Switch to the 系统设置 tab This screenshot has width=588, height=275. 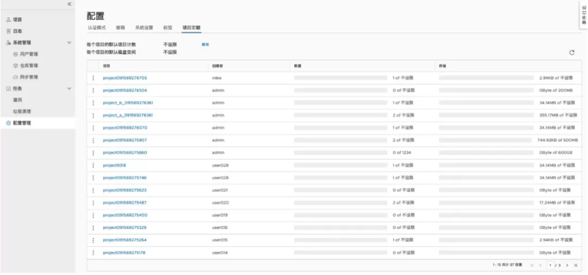(144, 28)
